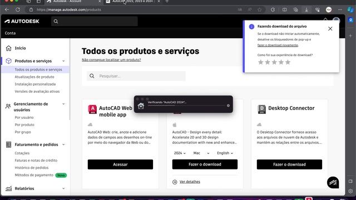Open the browser Collections icon
Image resolution: width=356 pixels, height=200 pixels.
coord(295,10)
